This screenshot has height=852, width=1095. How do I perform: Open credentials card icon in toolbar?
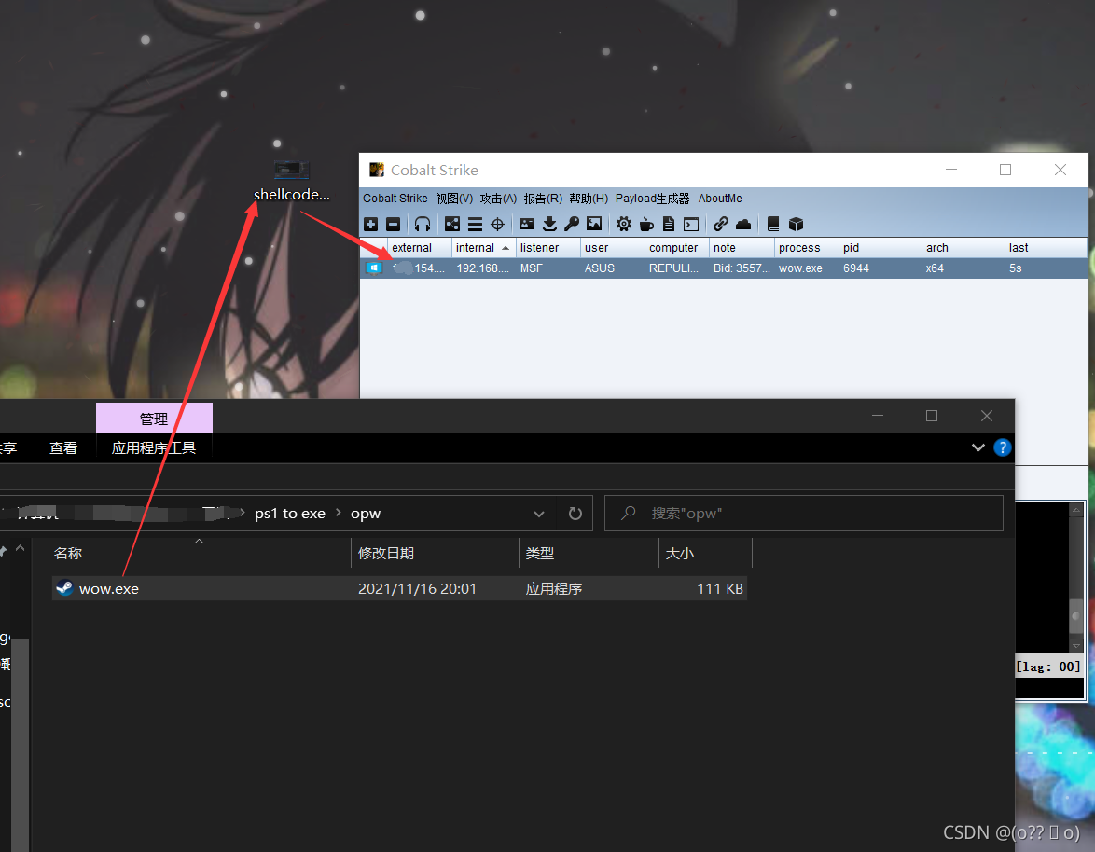point(527,224)
